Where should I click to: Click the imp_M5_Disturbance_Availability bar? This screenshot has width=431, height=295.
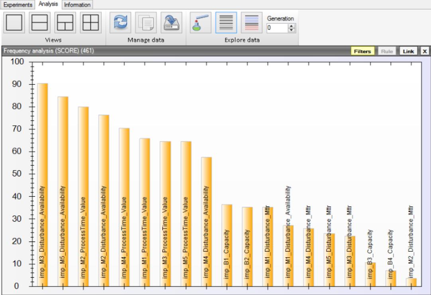(63, 191)
